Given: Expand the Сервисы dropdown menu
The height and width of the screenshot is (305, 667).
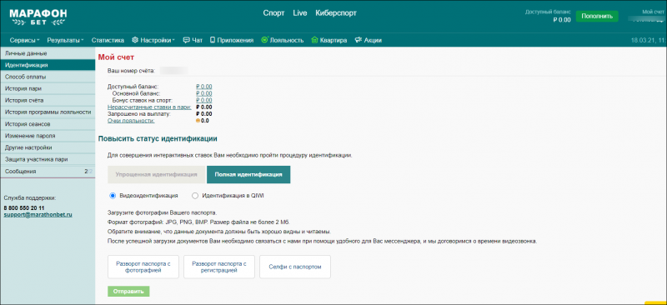Looking at the screenshot, I should click(x=25, y=40).
